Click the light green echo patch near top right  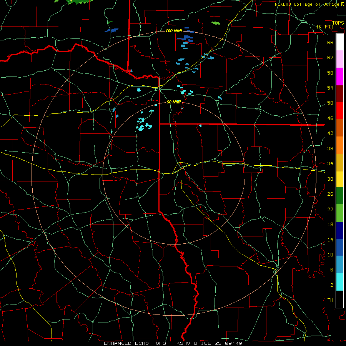click(216, 23)
